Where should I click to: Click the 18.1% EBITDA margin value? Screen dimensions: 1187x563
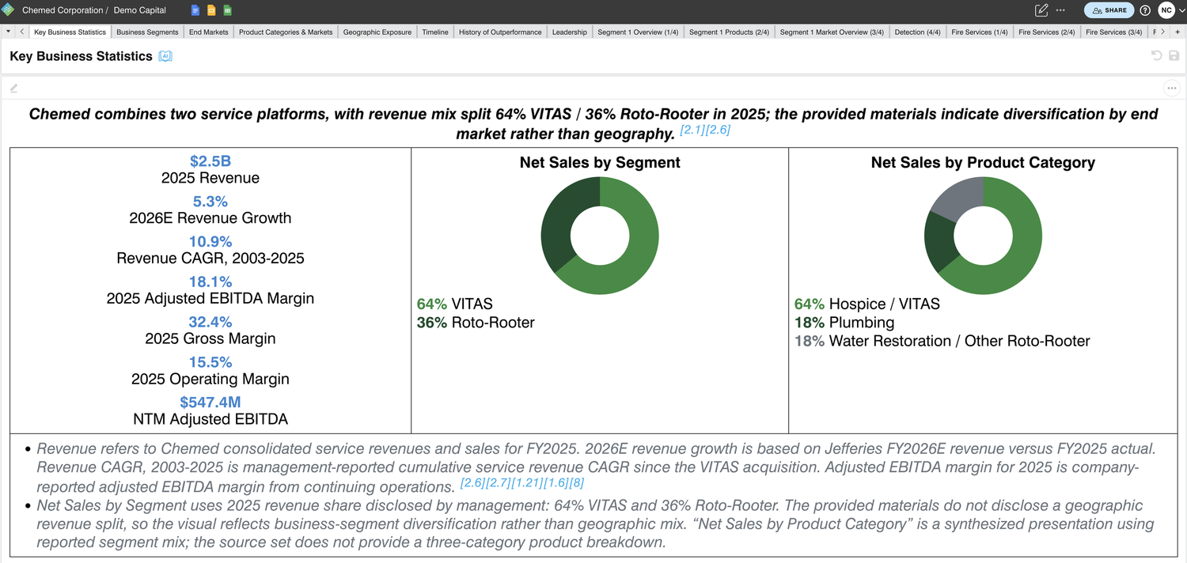[x=210, y=281]
